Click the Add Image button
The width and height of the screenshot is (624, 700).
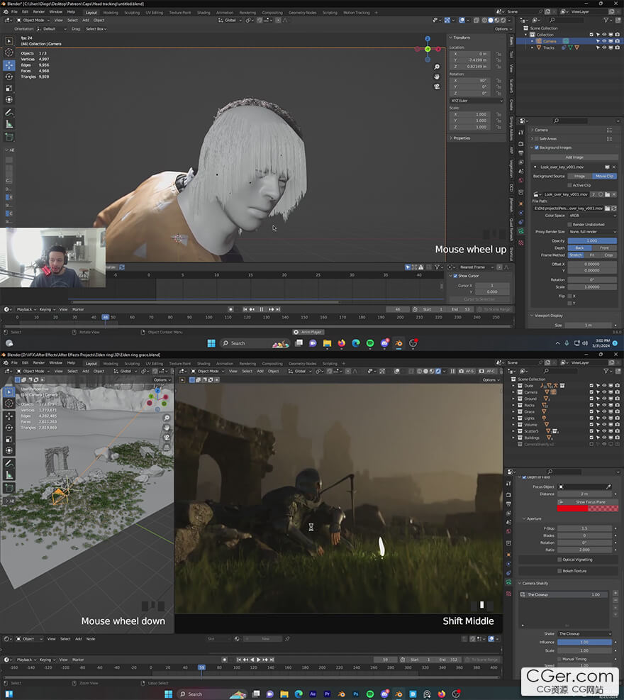pyautogui.click(x=574, y=157)
